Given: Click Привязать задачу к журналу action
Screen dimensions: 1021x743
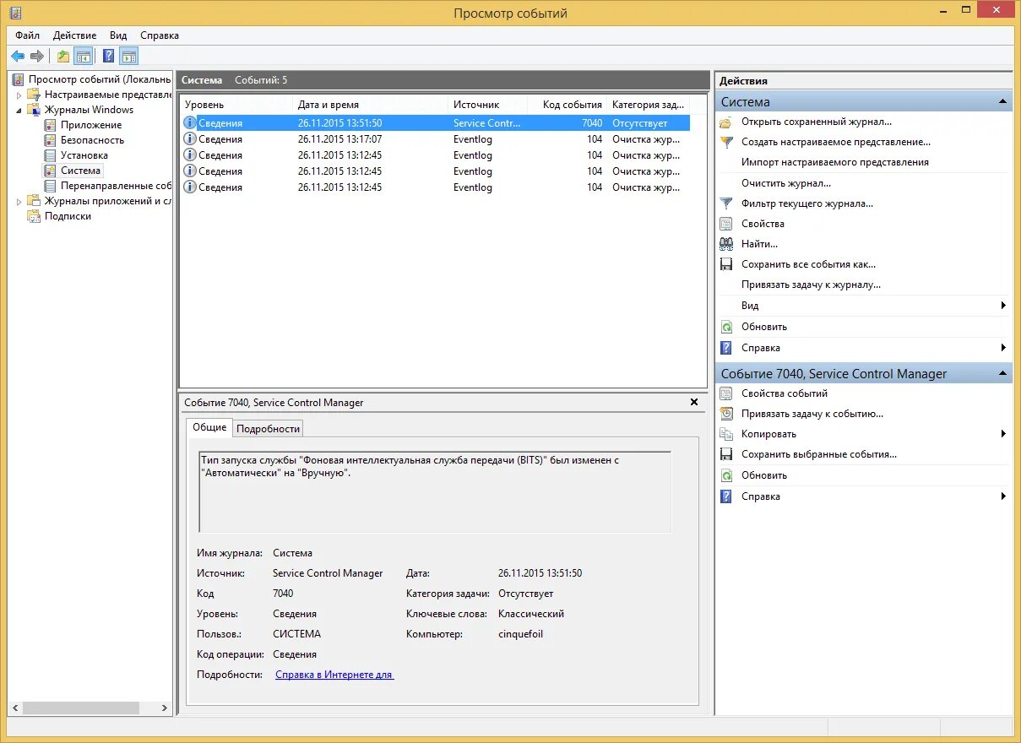Looking at the screenshot, I should [811, 285].
